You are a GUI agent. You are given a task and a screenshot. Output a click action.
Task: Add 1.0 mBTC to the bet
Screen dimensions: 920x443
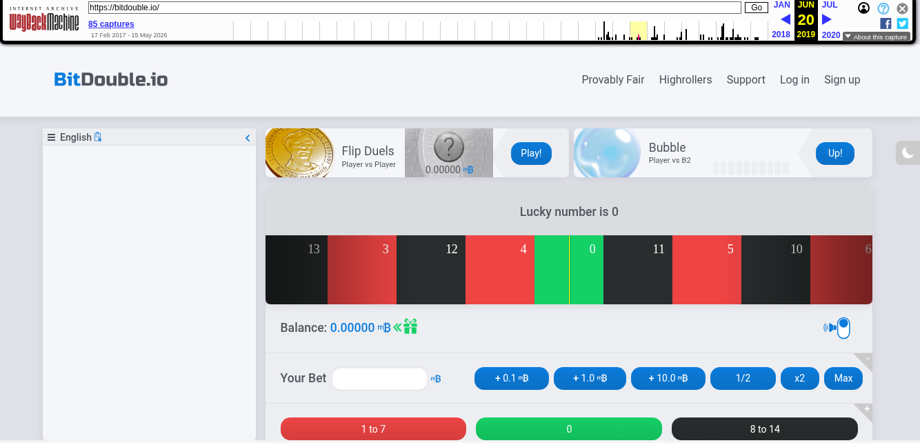590,378
